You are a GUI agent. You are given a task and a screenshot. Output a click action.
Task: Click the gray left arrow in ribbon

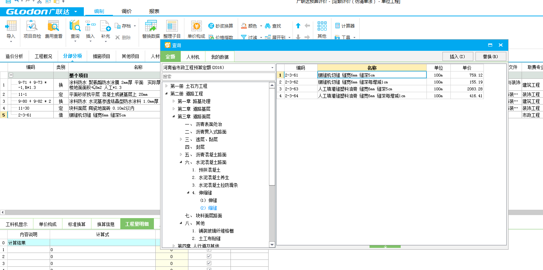(307, 26)
